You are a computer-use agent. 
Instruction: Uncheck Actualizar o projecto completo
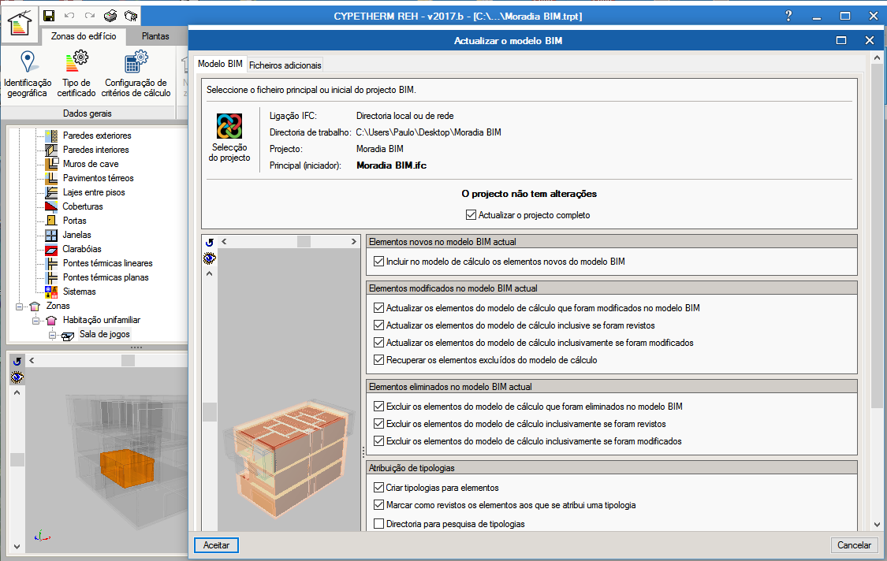[471, 215]
